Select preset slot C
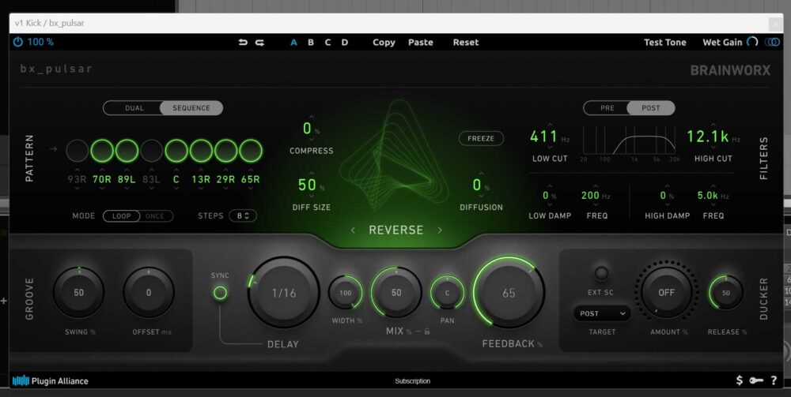This screenshot has height=397, width=791. tap(327, 43)
